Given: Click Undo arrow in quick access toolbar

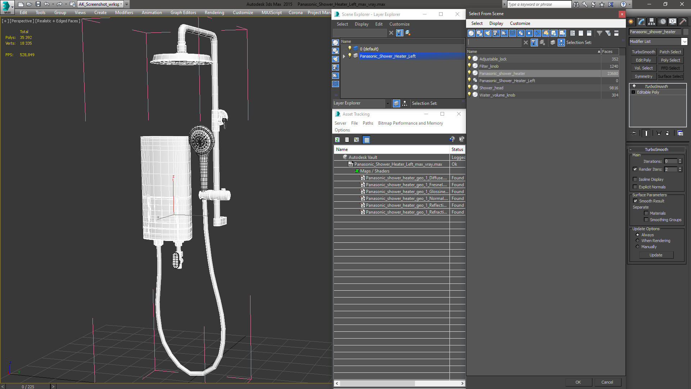Looking at the screenshot, I should (47, 4).
